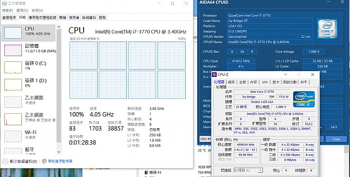
Task: Click the 38857 handles count
Action: coord(116,128)
